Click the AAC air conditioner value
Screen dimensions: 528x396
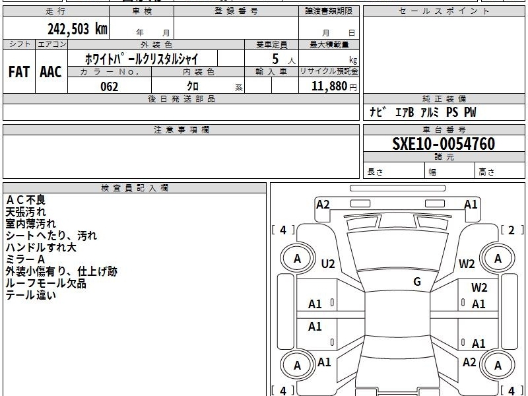click(x=51, y=72)
